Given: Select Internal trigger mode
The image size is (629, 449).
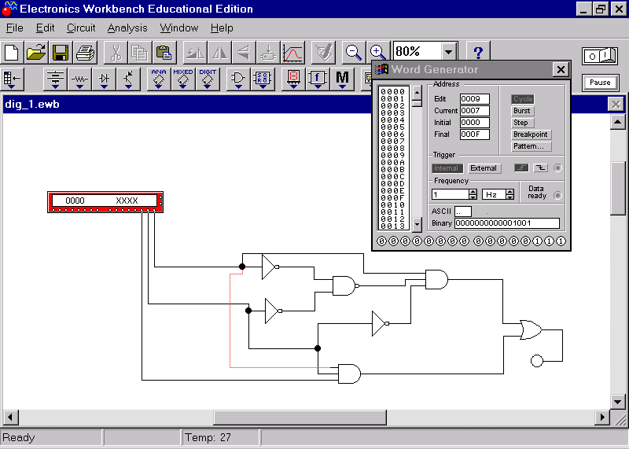Looking at the screenshot, I should click(447, 168).
